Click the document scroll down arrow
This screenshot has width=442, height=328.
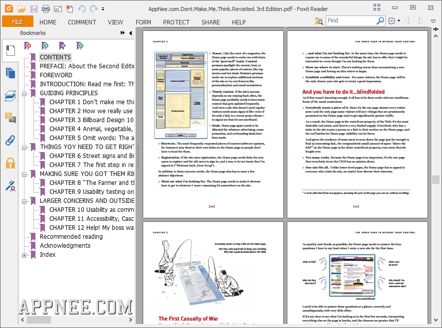pos(436,320)
